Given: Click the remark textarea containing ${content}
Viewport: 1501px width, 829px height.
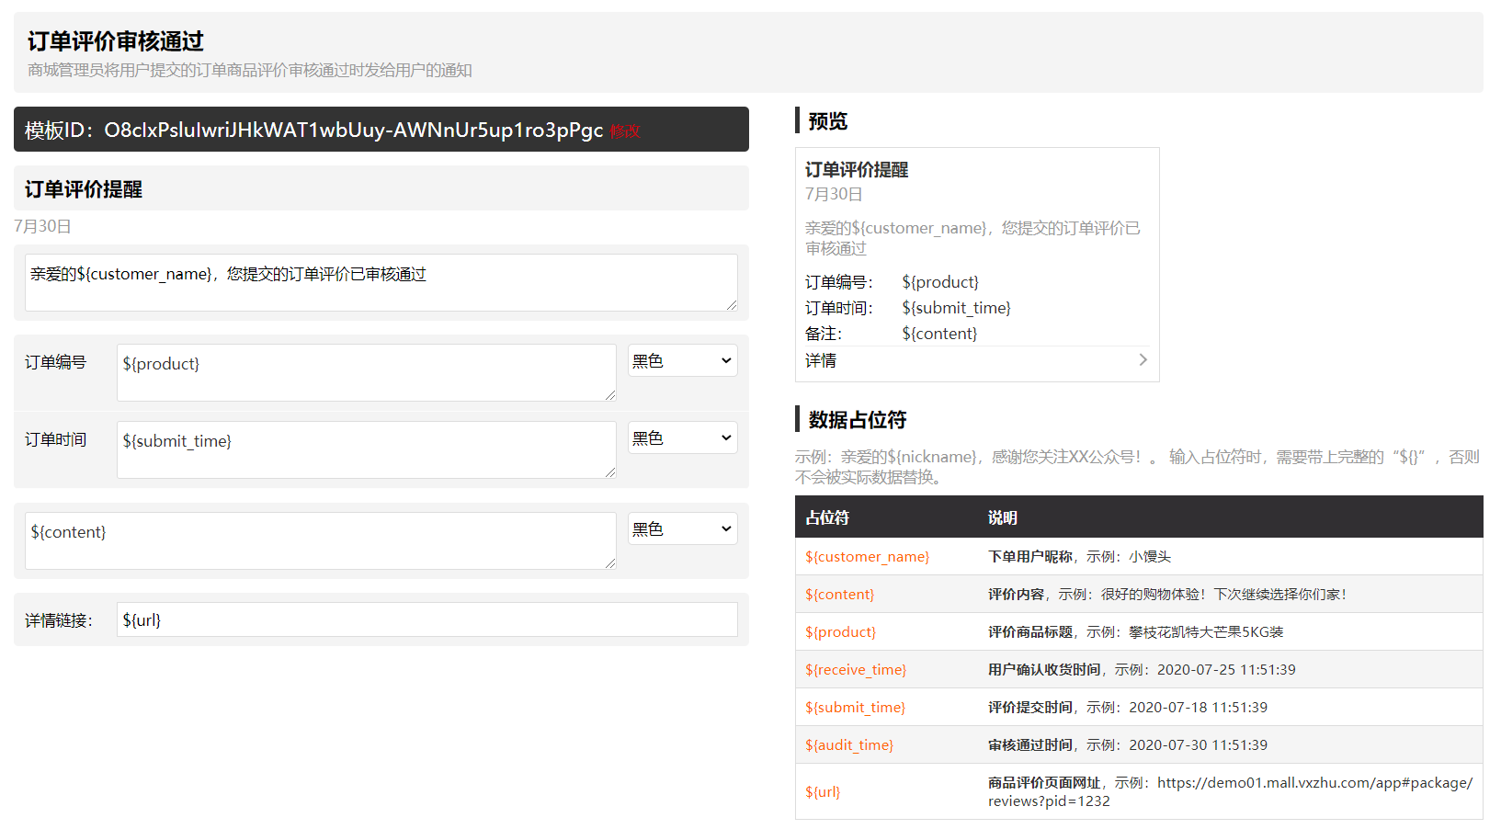Looking at the screenshot, I should [320, 540].
